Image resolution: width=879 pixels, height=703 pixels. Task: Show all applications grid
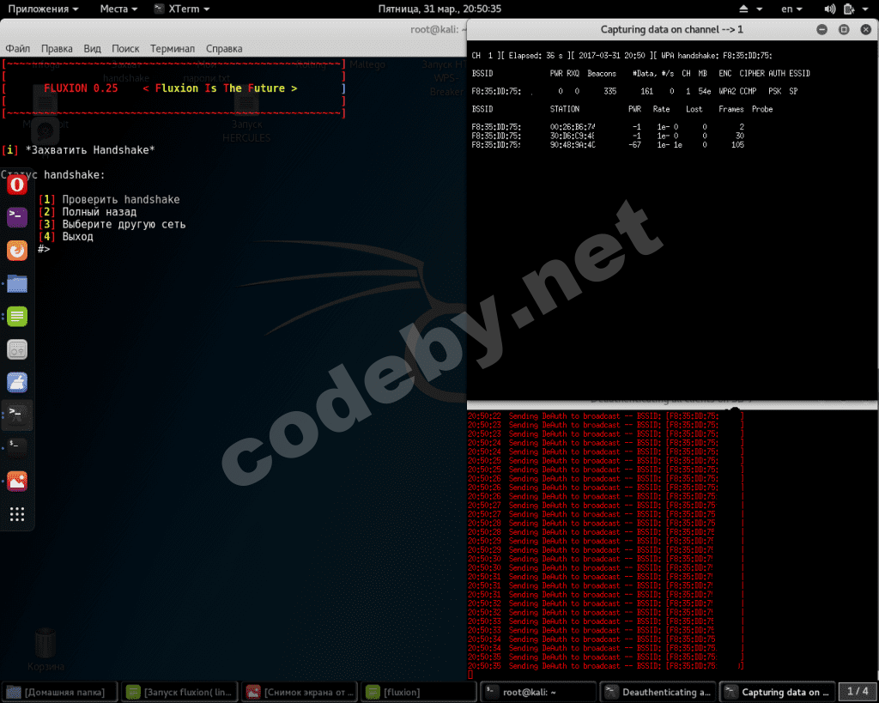[17, 514]
